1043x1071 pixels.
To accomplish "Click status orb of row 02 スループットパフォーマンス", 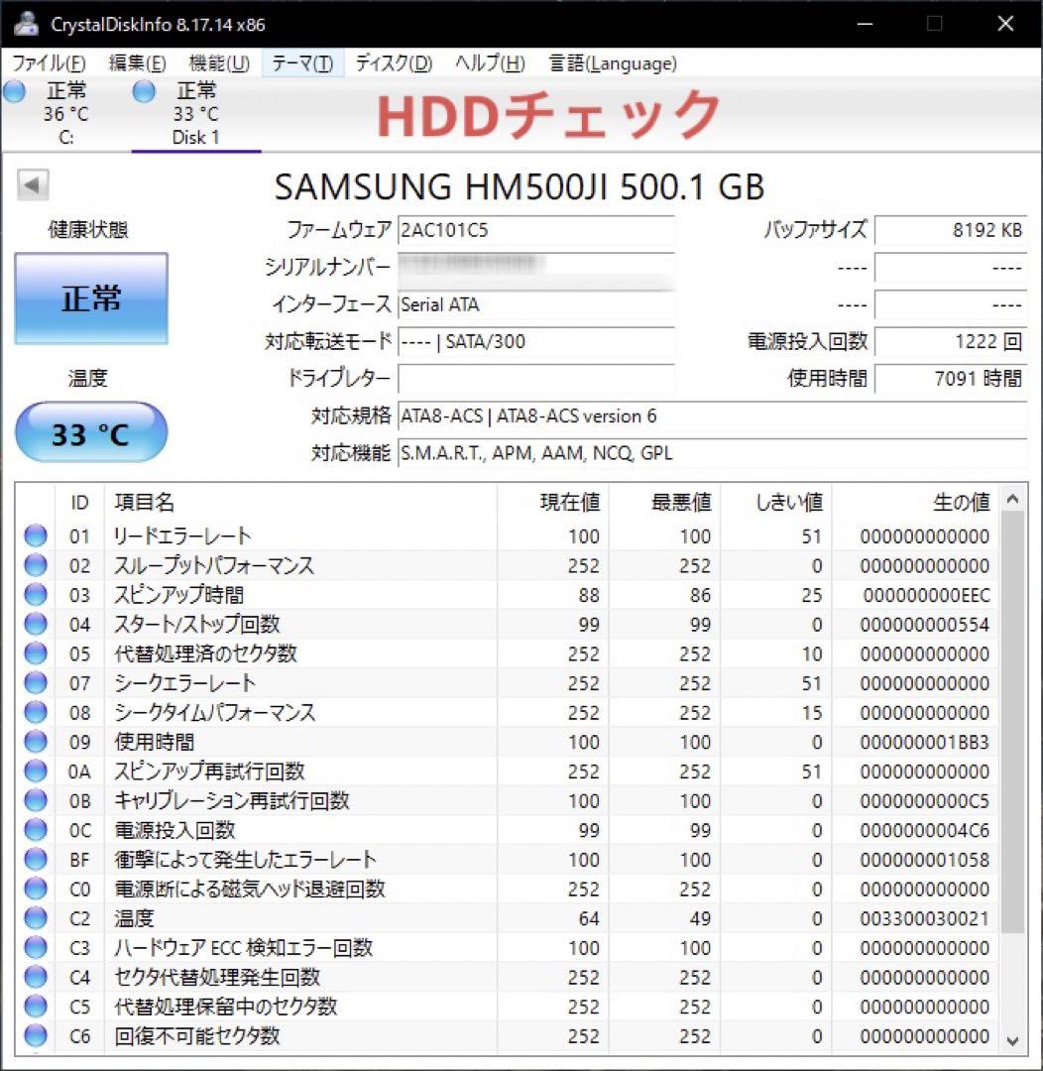I will click(x=36, y=565).
